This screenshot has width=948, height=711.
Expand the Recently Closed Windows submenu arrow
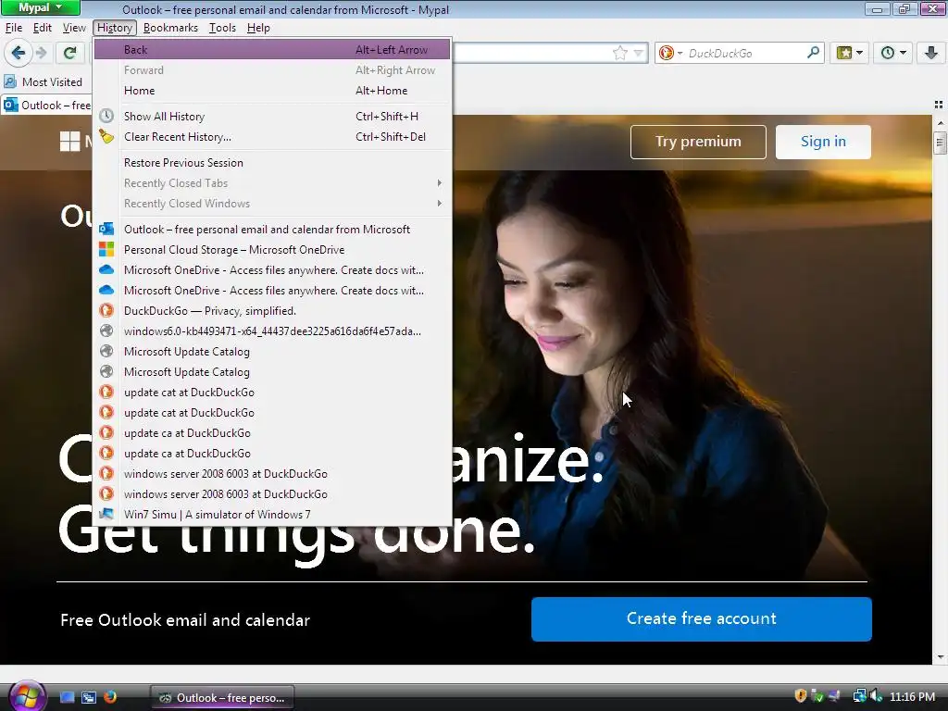click(x=440, y=204)
